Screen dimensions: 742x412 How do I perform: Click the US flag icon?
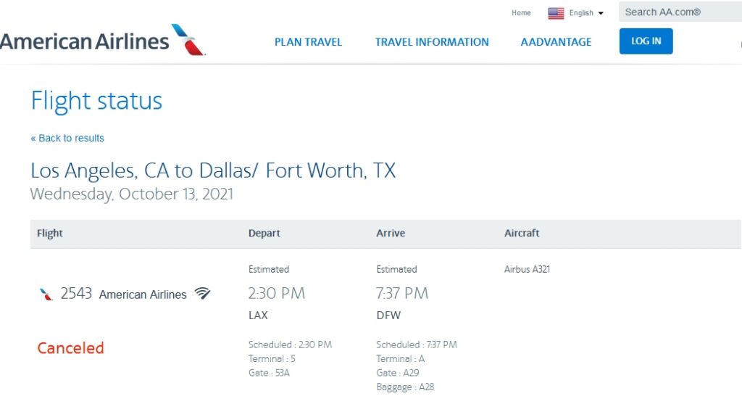pyautogui.click(x=556, y=13)
